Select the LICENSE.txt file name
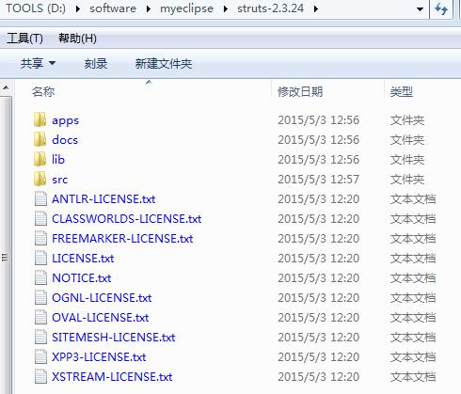Screen dimensions: 461x394 point(83,259)
